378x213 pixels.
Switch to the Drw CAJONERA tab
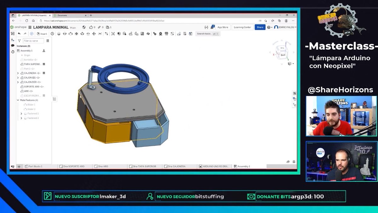[x=177, y=166]
